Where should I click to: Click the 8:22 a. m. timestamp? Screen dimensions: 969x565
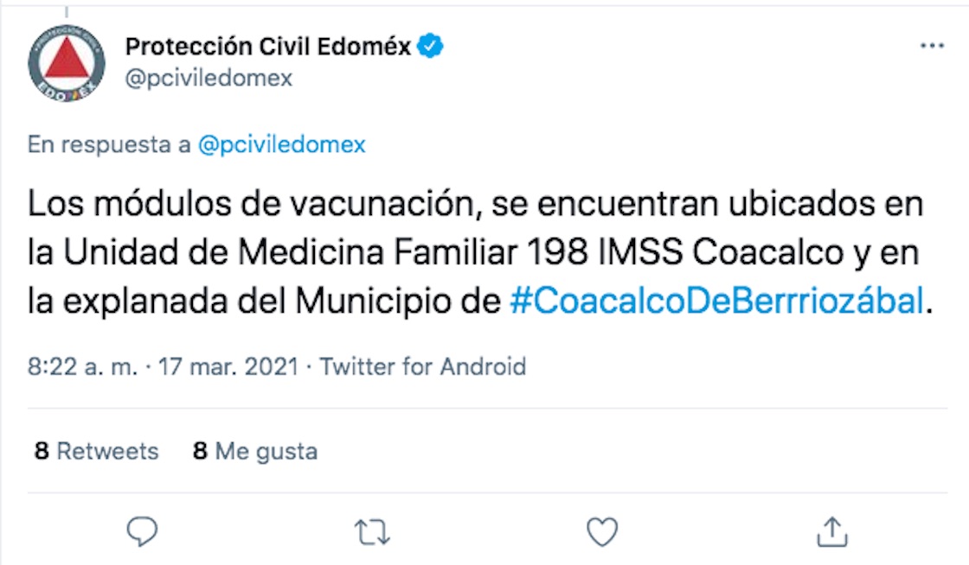[x=83, y=366]
